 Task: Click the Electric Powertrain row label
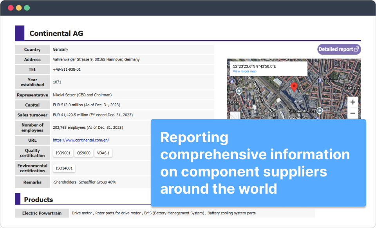(x=42, y=213)
